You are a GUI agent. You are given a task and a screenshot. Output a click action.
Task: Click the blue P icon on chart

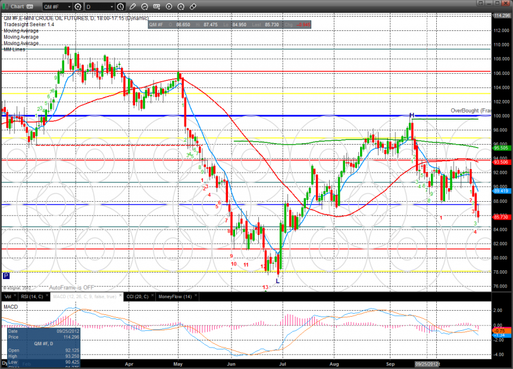6,276
